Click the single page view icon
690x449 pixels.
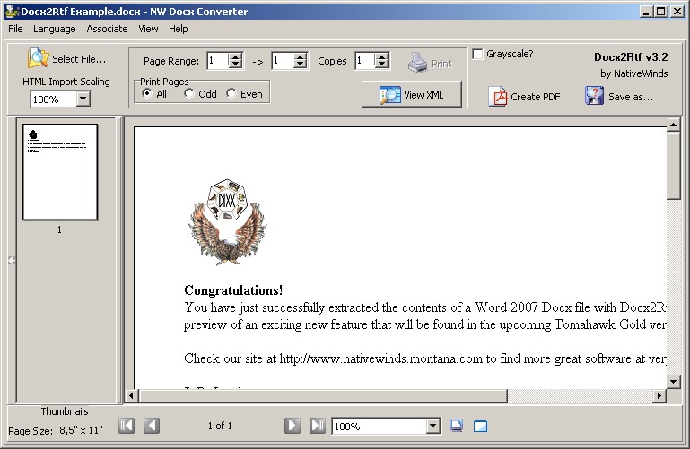point(481,426)
